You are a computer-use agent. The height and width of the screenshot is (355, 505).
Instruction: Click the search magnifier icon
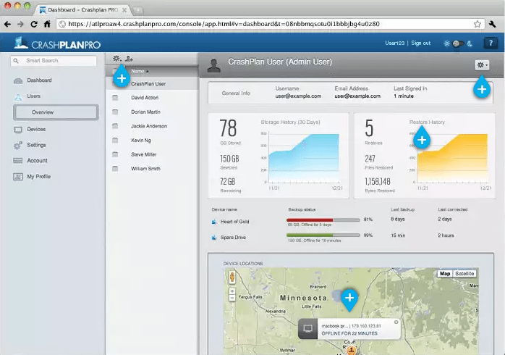pyautogui.click(x=16, y=61)
